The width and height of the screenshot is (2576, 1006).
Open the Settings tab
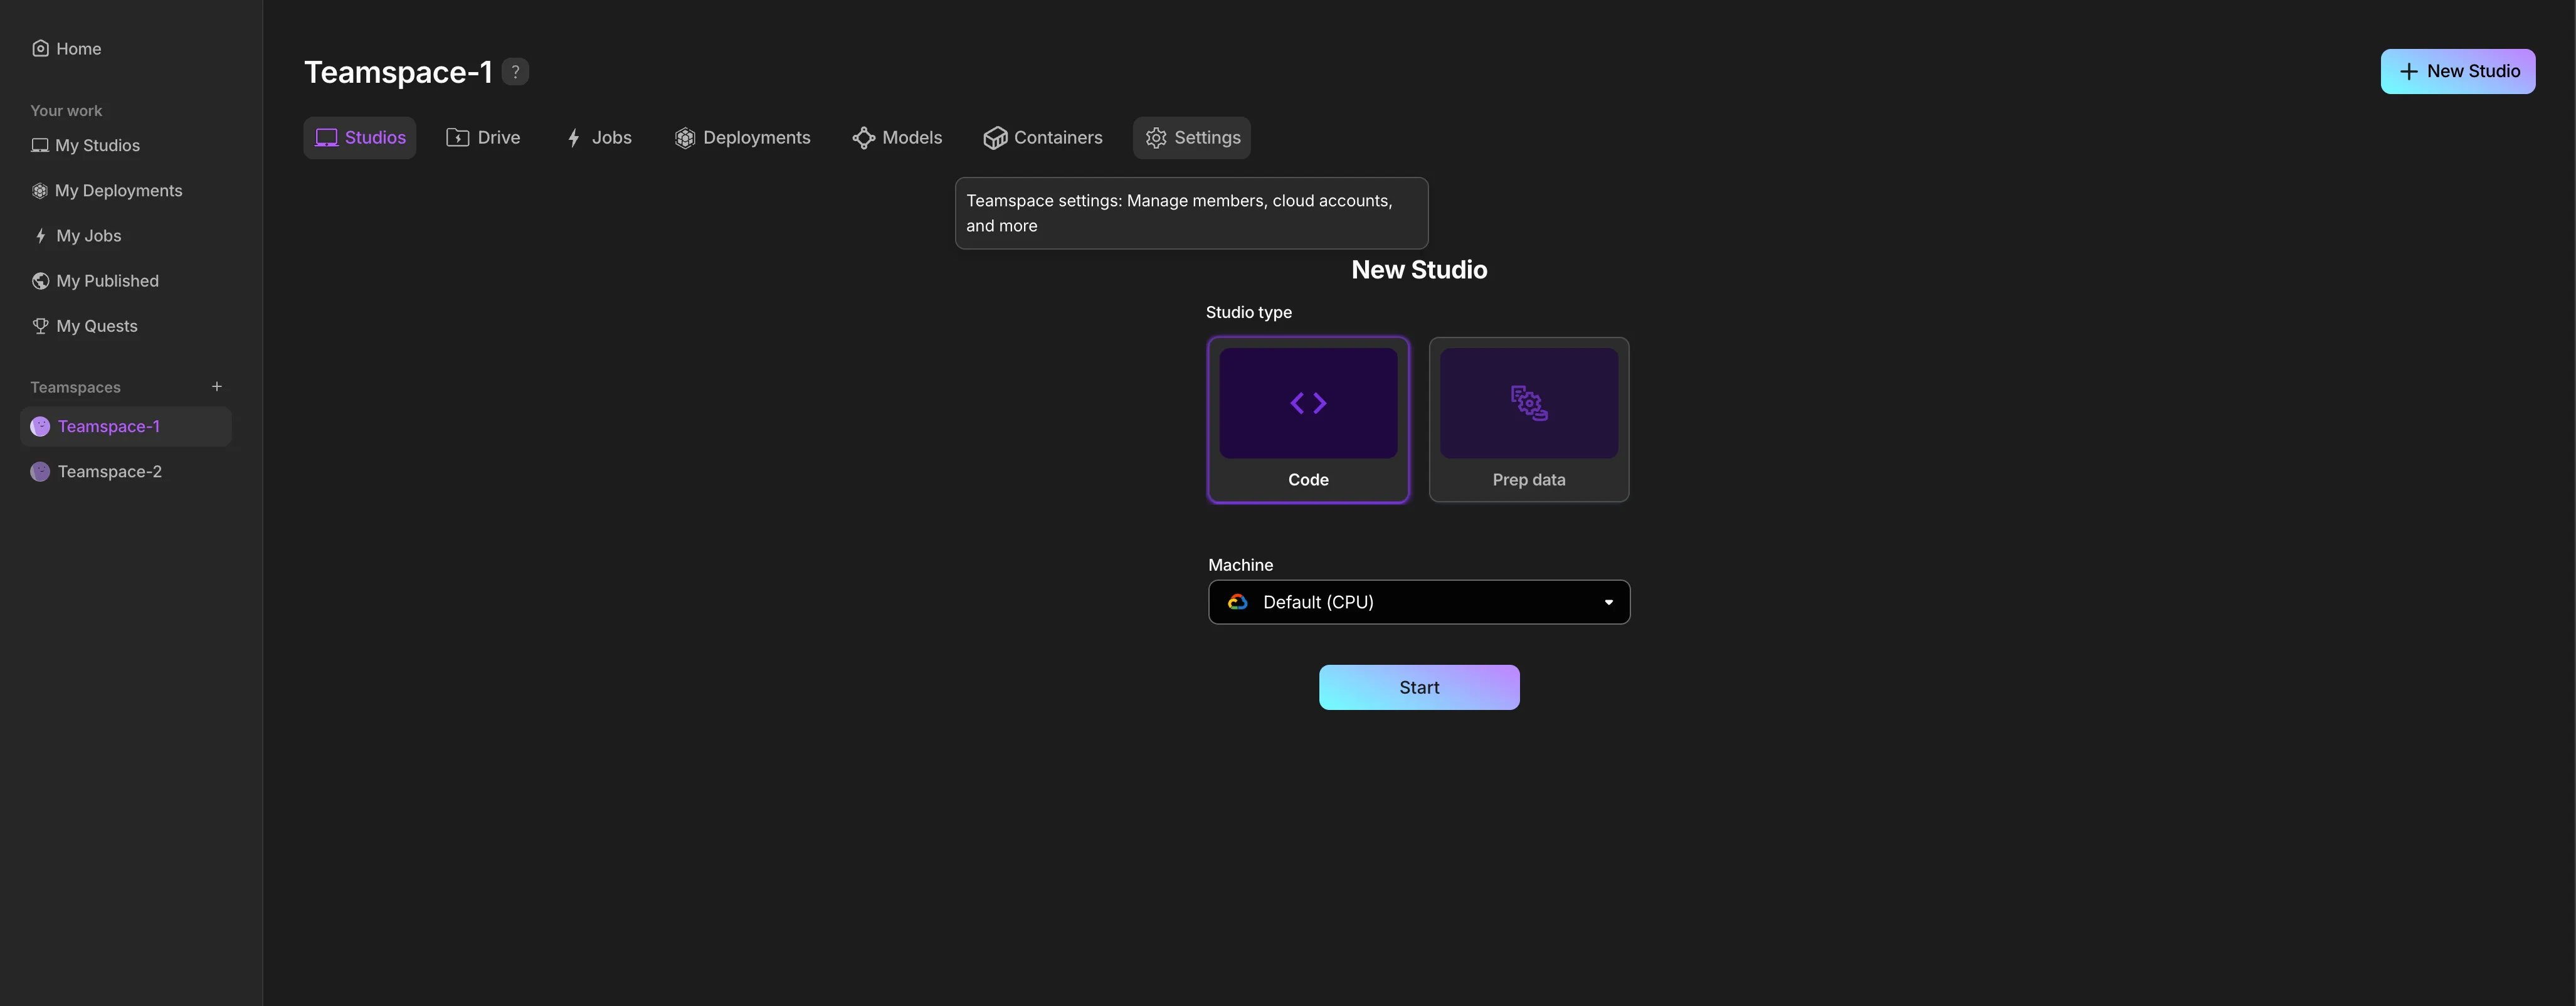point(1192,138)
